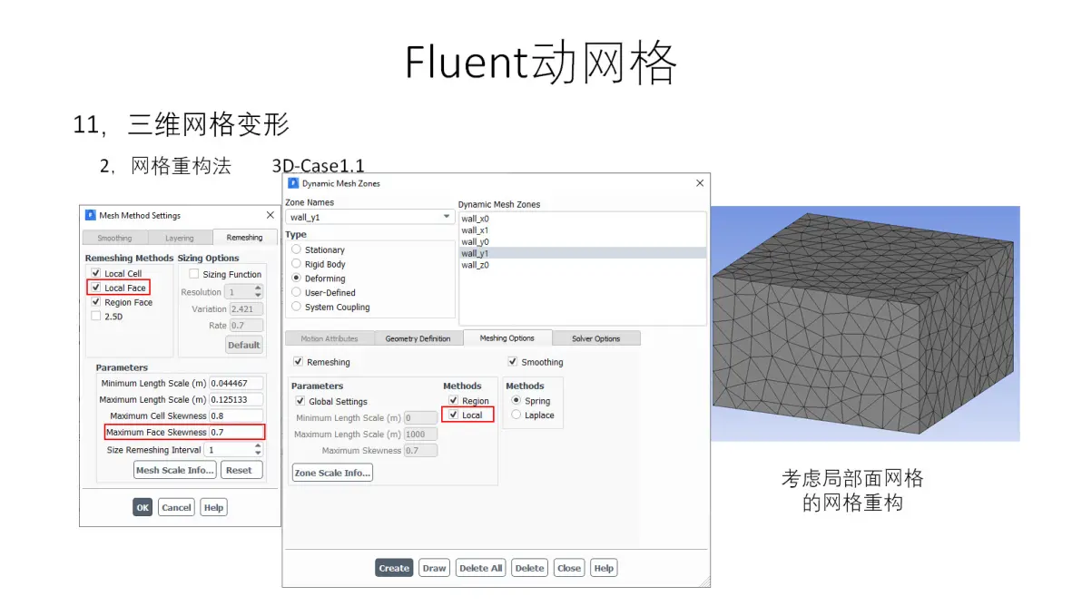
Task: Open Help in Dynamic Mesh Zones
Action: (604, 568)
